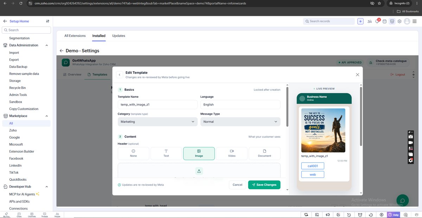The width and height of the screenshot is (422, 218).
Task: Open People in the bottom bar
Action: pyautogui.click(x=57, y=215)
